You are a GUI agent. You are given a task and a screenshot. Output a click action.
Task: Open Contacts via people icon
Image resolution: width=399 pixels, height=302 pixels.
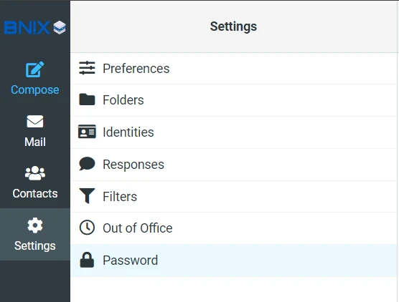click(35, 173)
